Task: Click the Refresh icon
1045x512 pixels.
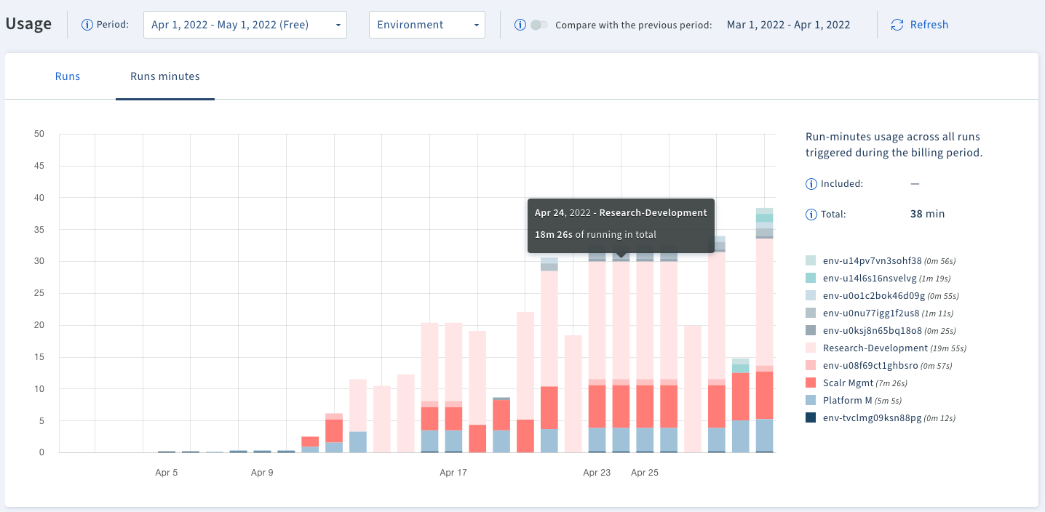Action: 897,24
